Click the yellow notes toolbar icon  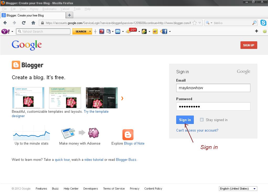pos(144,31)
